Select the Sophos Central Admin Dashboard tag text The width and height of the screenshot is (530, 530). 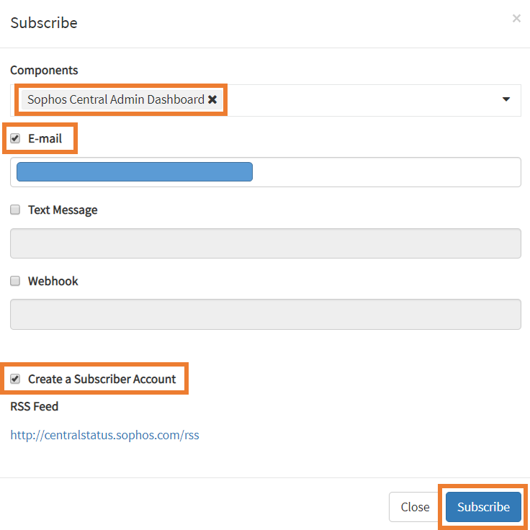[x=115, y=100]
